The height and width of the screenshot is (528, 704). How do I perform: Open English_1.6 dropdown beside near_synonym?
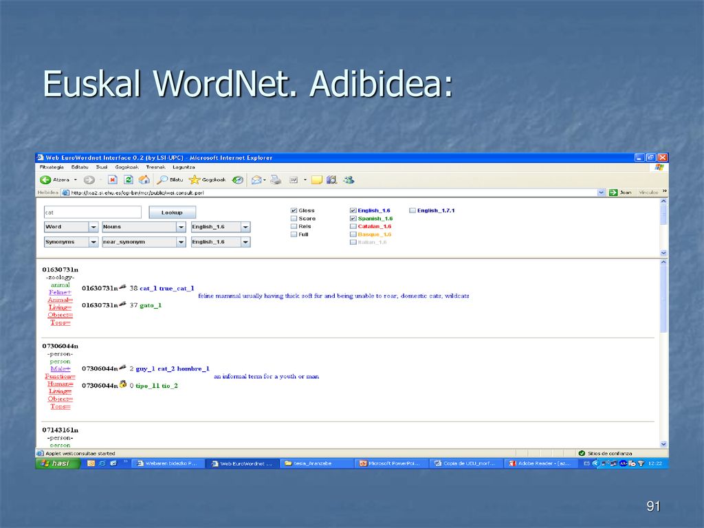click(221, 242)
